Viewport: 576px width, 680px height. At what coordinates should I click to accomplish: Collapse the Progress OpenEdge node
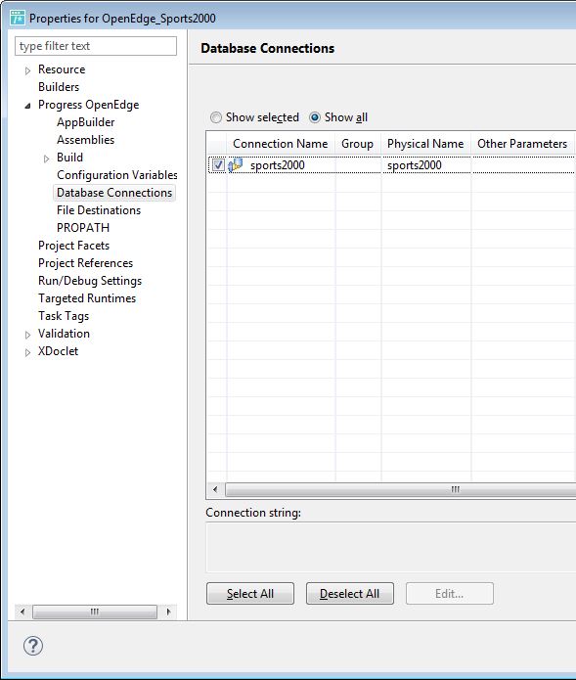[x=27, y=106]
